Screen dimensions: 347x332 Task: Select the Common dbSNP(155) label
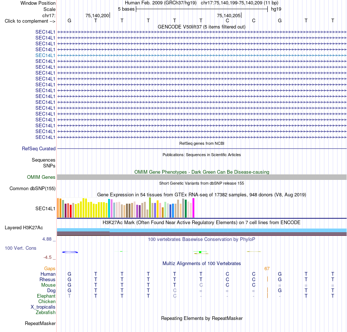tap(32, 188)
